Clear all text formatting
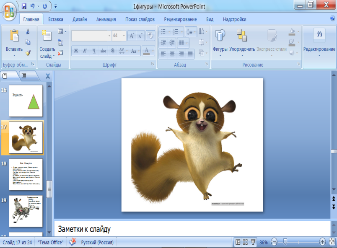337x248 pixels. click(x=150, y=36)
